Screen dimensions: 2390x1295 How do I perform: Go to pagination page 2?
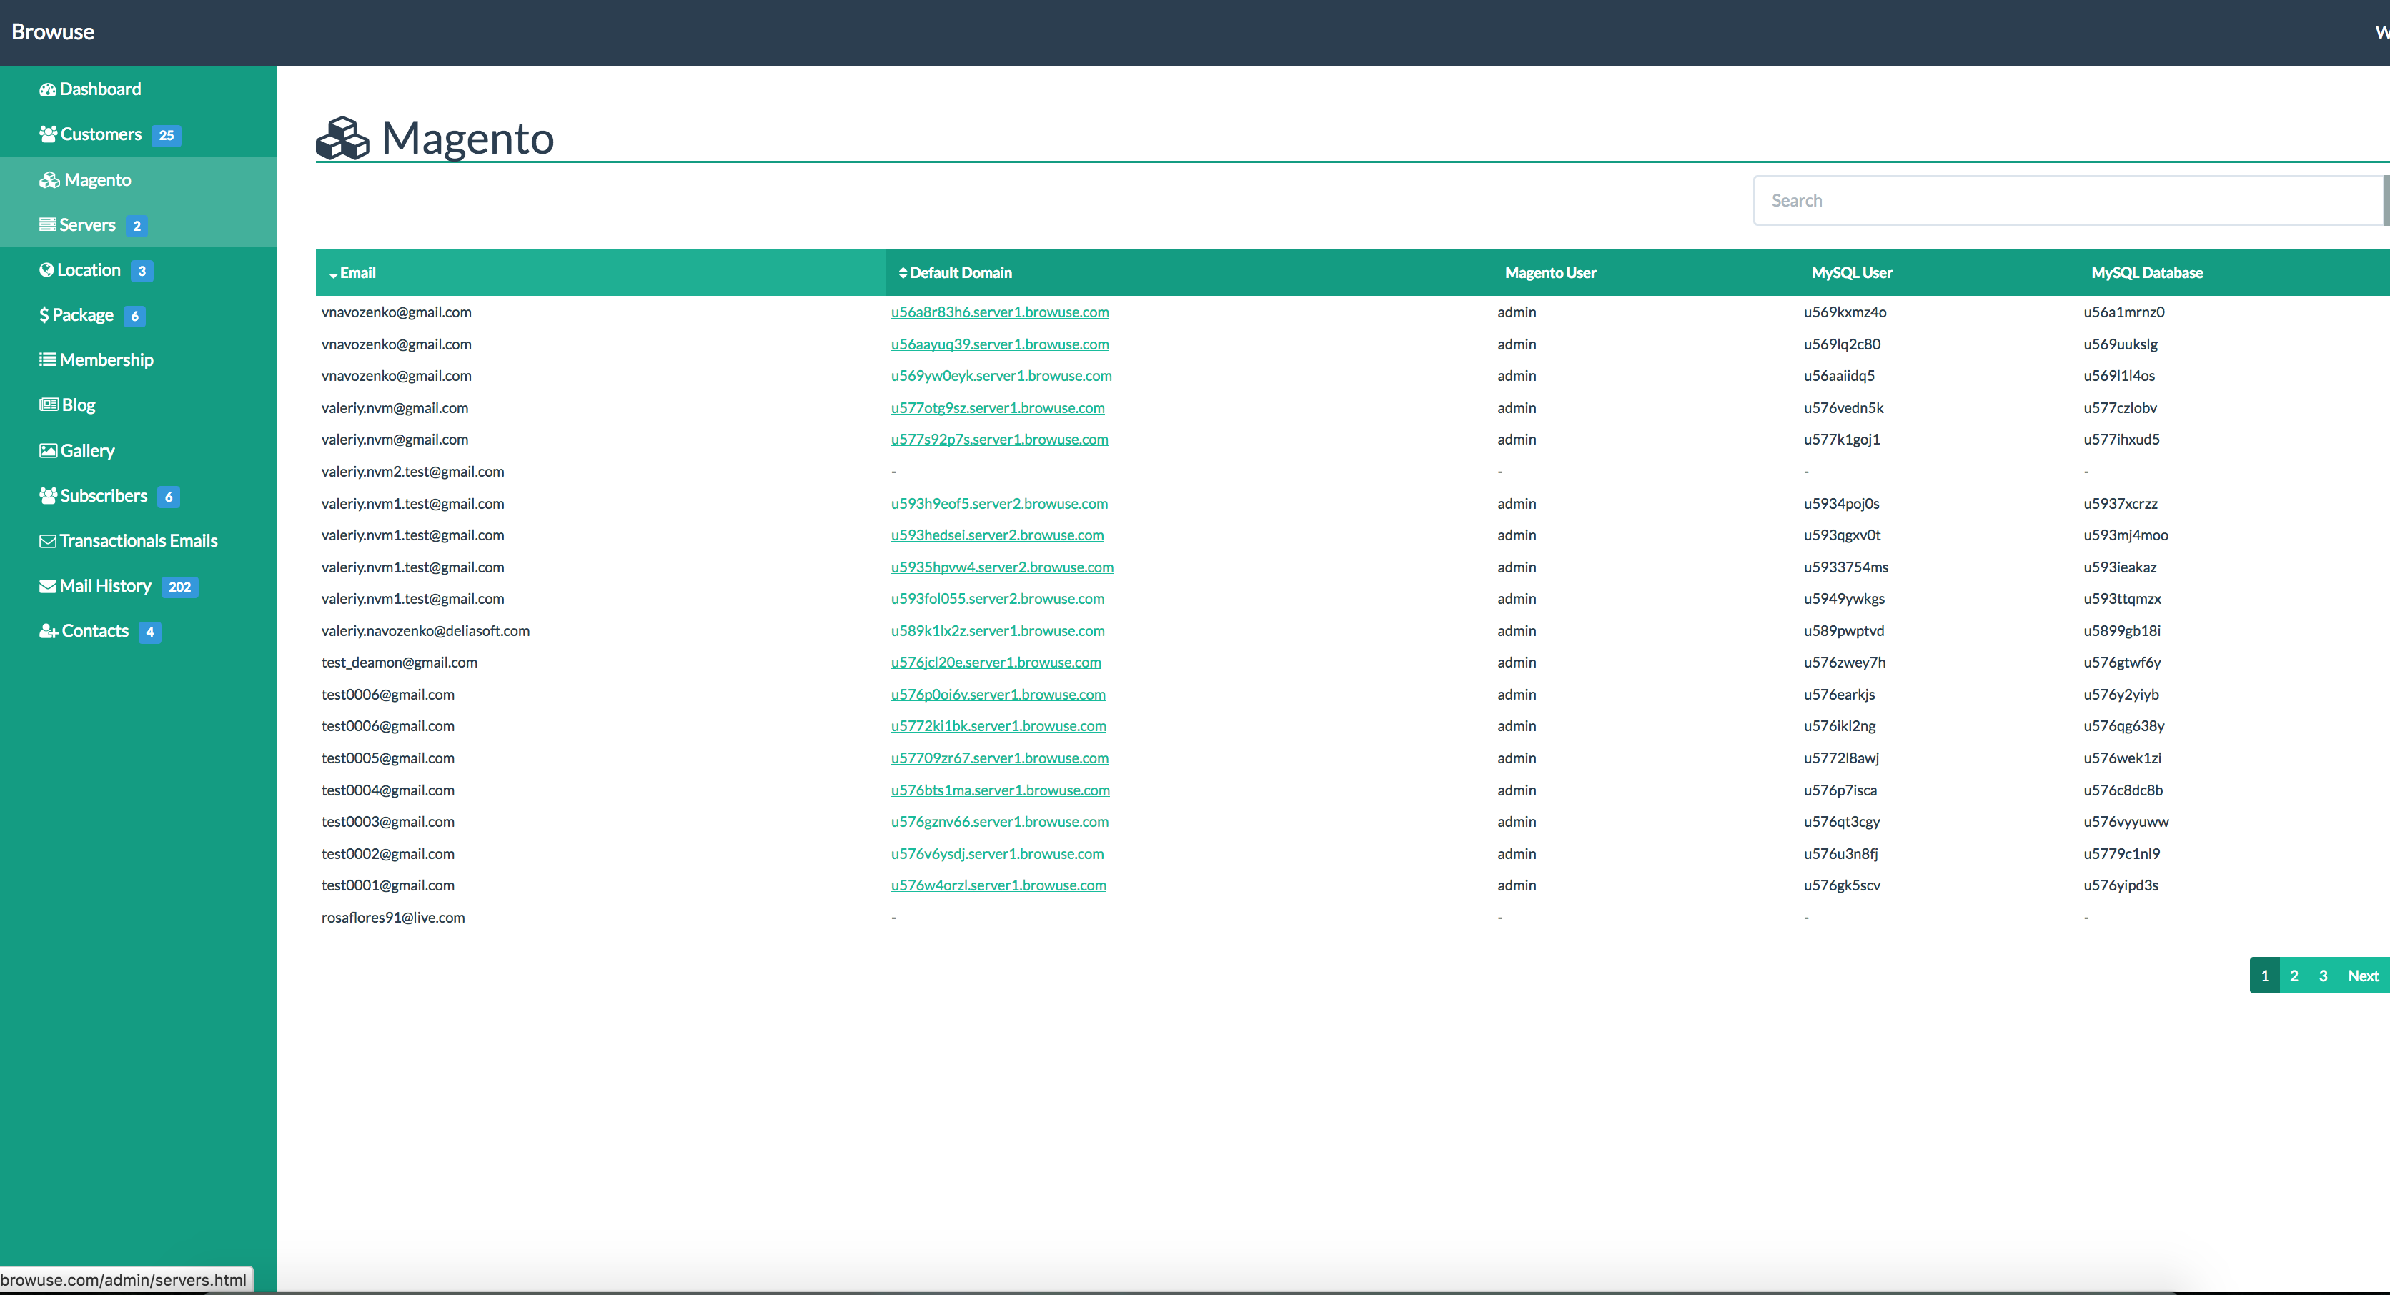[x=2294, y=976]
